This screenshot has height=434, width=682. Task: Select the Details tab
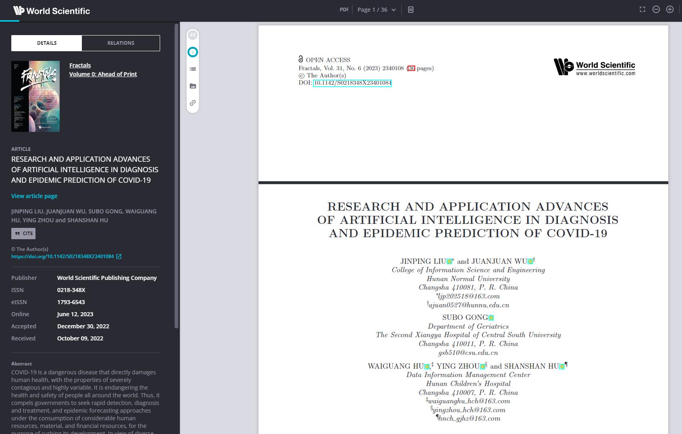tap(47, 43)
